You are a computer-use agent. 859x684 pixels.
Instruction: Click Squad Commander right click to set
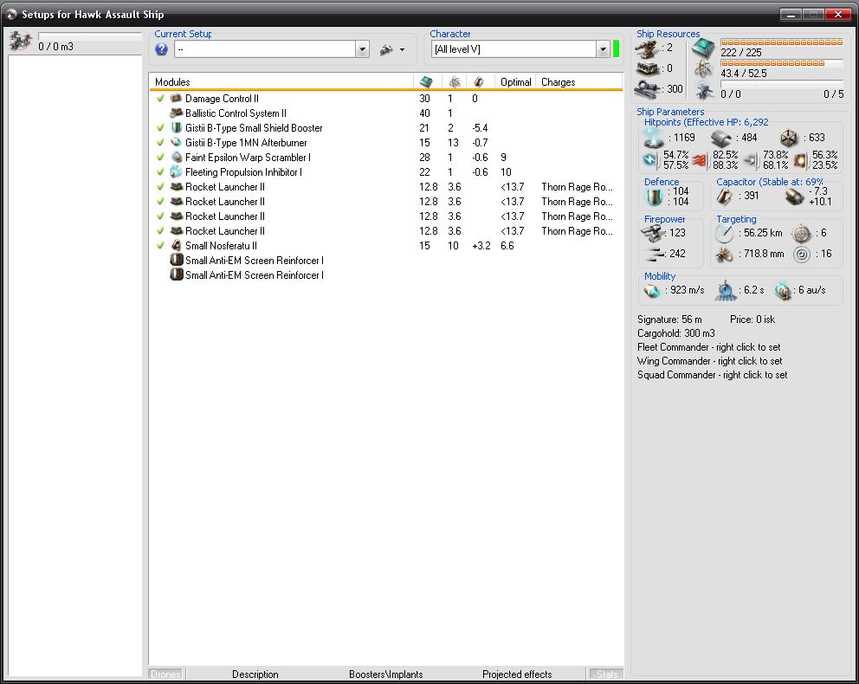click(x=712, y=375)
